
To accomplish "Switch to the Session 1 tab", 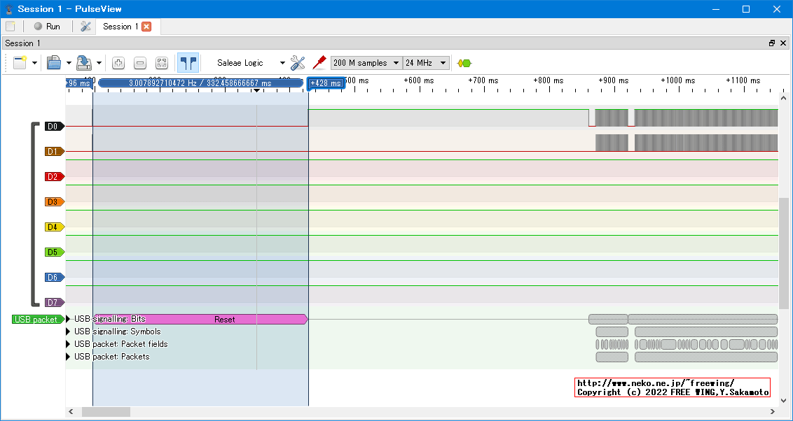I will pos(120,27).
